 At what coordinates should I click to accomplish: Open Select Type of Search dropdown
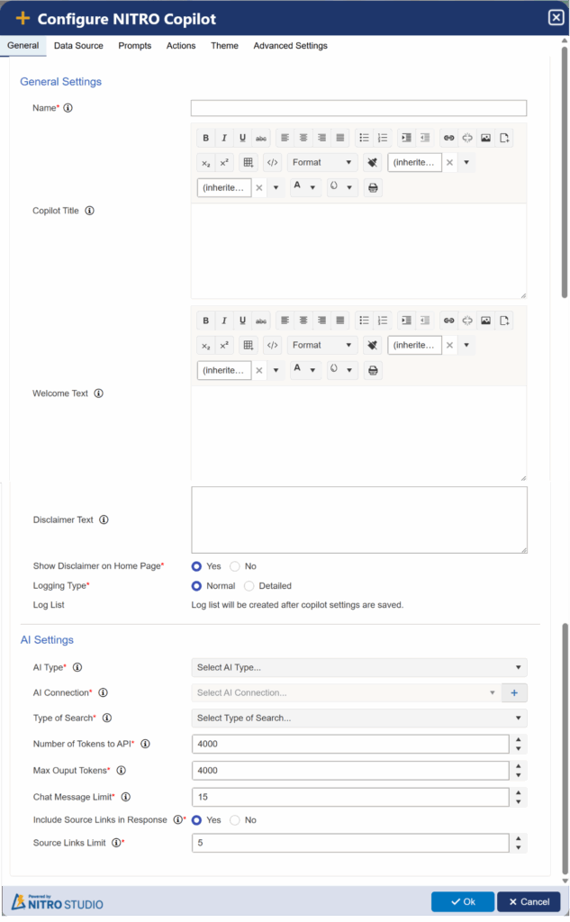click(359, 718)
